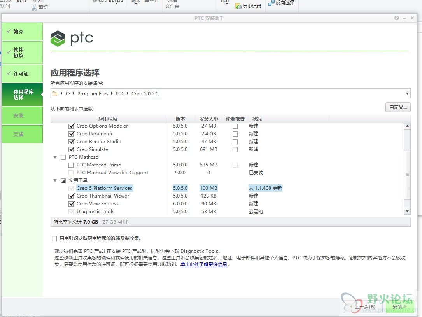Enable diagnostic report for Creo Options Modeler

click(235, 126)
